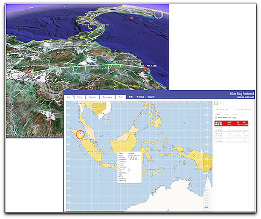Click the red aircraft marker over the ocean
Image resolution: width=261 pixels, height=219 pixels.
click(132, 18)
